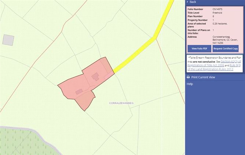This screenshot has width=245, height=155.
Task: Click the Plan Number label
Action: click(195, 16)
